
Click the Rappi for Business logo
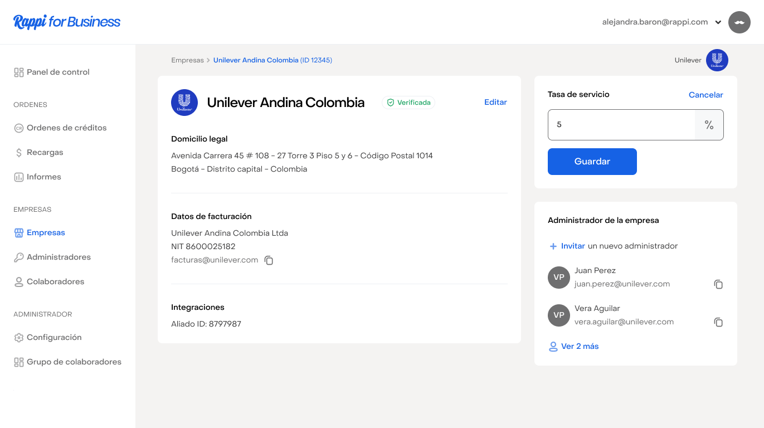pyautogui.click(x=67, y=22)
